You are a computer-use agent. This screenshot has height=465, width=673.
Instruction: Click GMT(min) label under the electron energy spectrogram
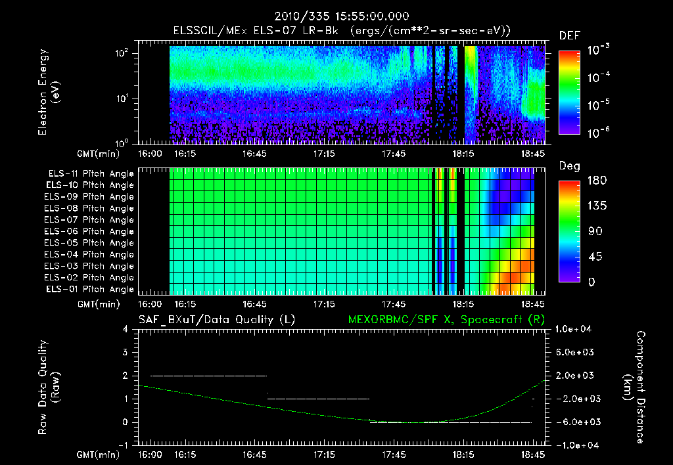point(99,154)
